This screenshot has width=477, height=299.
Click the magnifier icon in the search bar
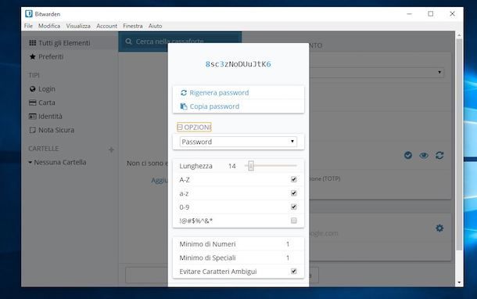point(128,41)
